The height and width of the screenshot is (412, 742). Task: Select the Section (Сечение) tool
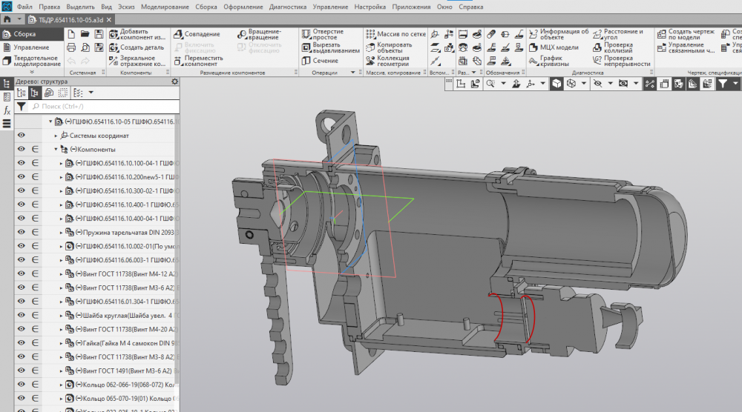pos(324,61)
